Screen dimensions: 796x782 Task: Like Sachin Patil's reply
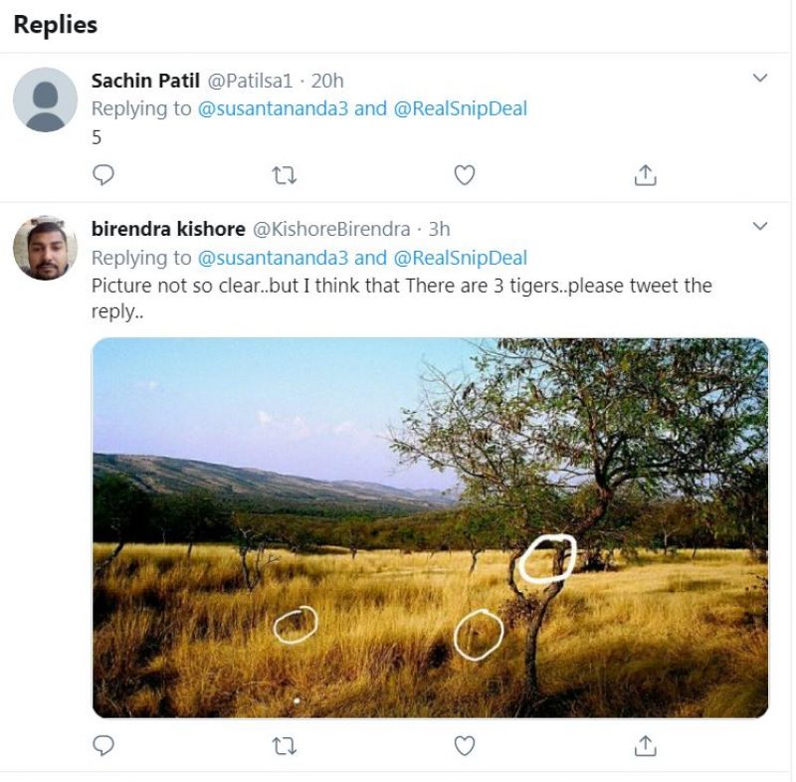pyautogui.click(x=465, y=175)
